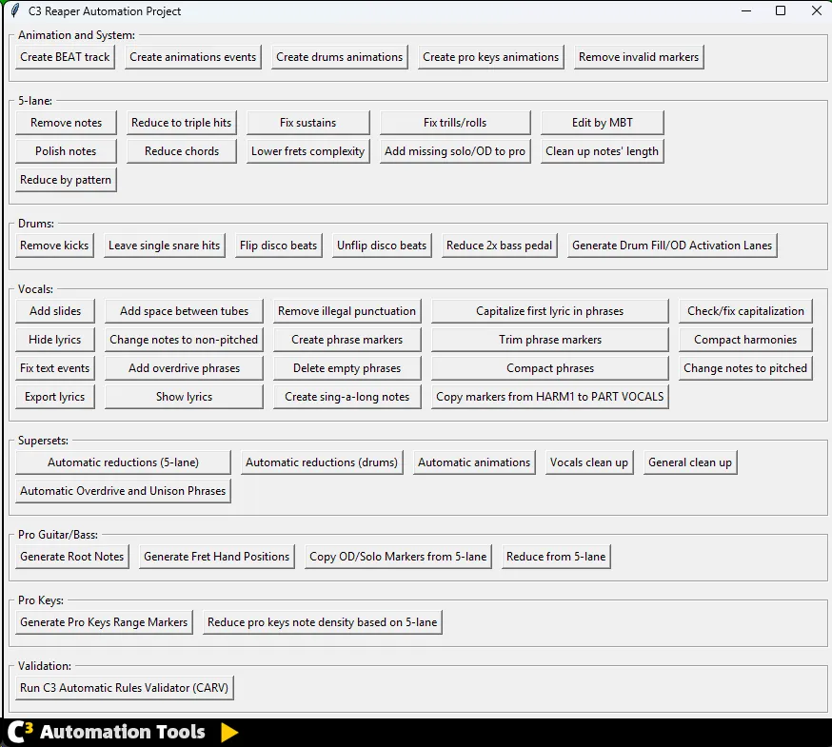Image resolution: width=832 pixels, height=747 pixels.
Task: Run Clean up notes' length
Action: 603,151
